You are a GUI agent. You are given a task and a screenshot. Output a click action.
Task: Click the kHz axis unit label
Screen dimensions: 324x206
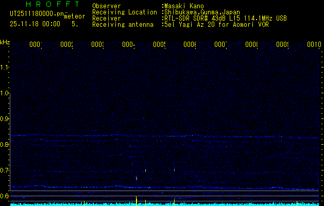tap(5, 42)
